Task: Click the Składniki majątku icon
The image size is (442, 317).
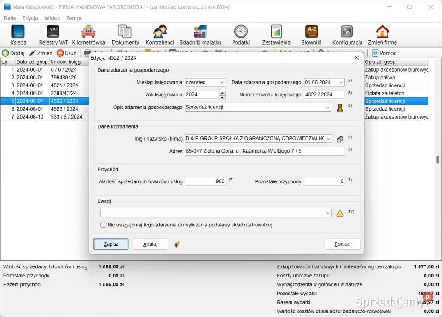Action: [x=200, y=32]
